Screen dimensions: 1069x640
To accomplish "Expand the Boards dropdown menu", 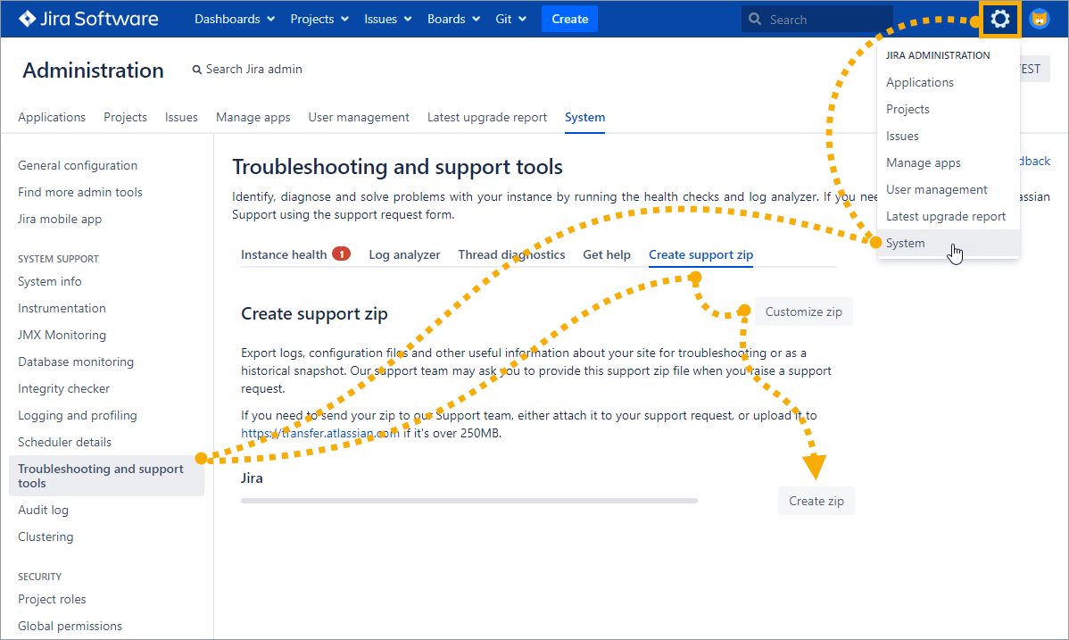I will pyautogui.click(x=453, y=19).
